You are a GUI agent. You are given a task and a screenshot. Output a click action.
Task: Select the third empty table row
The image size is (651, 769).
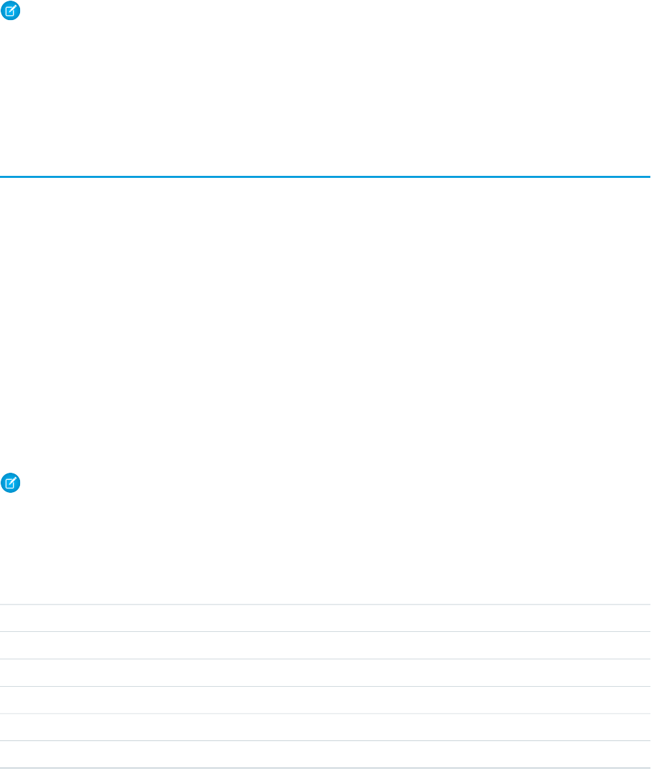pyautogui.click(x=325, y=673)
